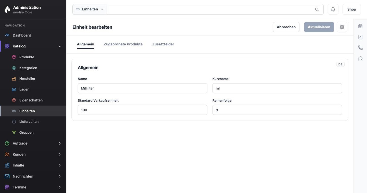Click the Eigenschaften palette icon
This screenshot has height=193, width=367.
coord(14,100)
